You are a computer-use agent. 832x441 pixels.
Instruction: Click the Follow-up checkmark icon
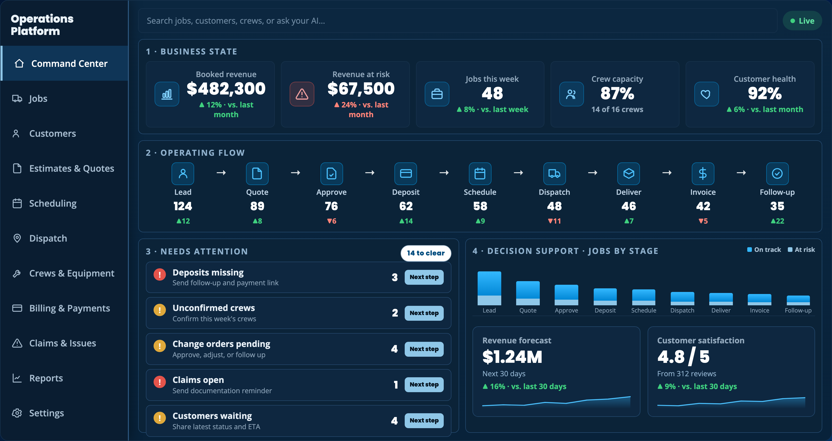click(x=777, y=174)
